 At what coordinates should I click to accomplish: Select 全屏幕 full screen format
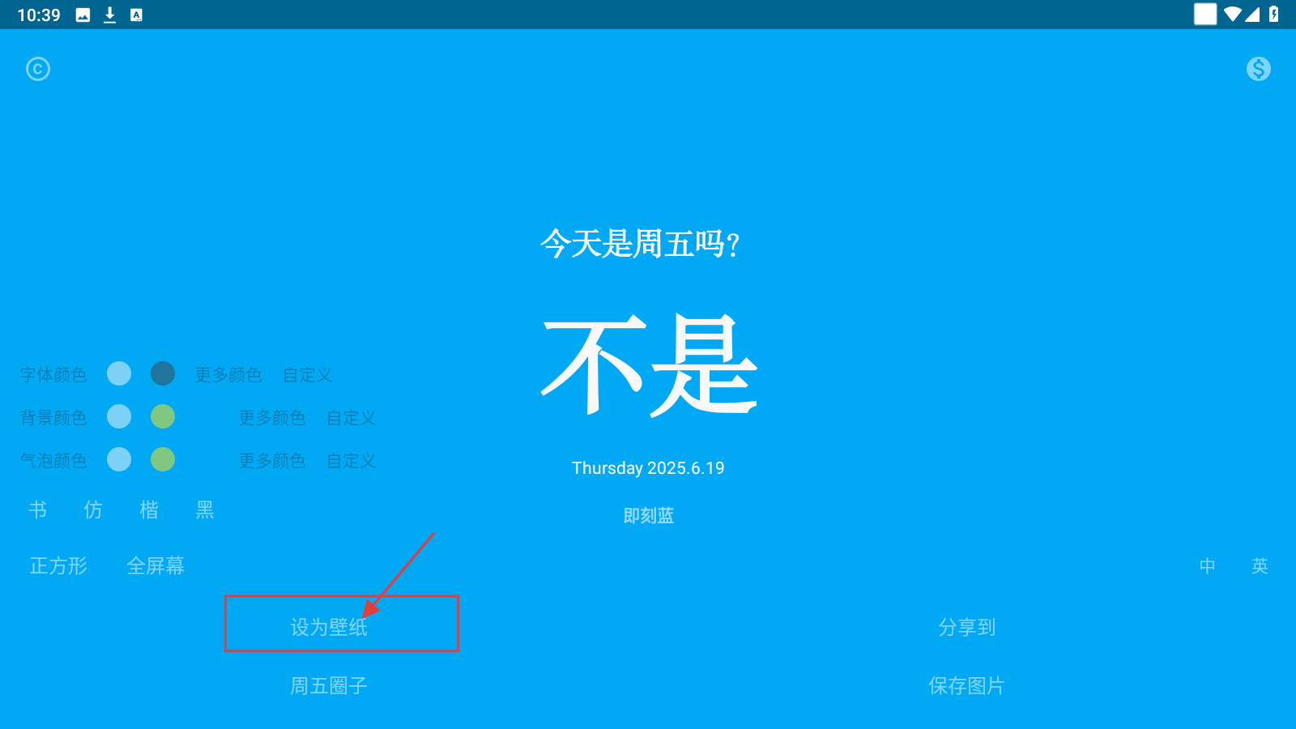(x=156, y=565)
